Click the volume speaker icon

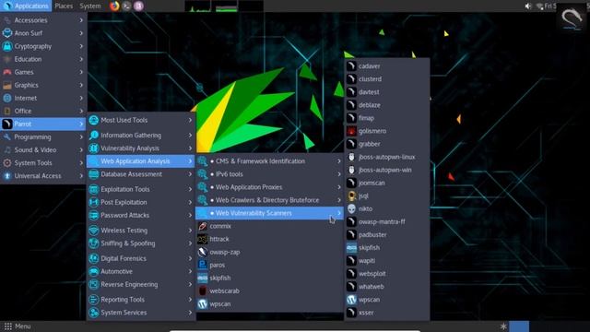click(528, 6)
